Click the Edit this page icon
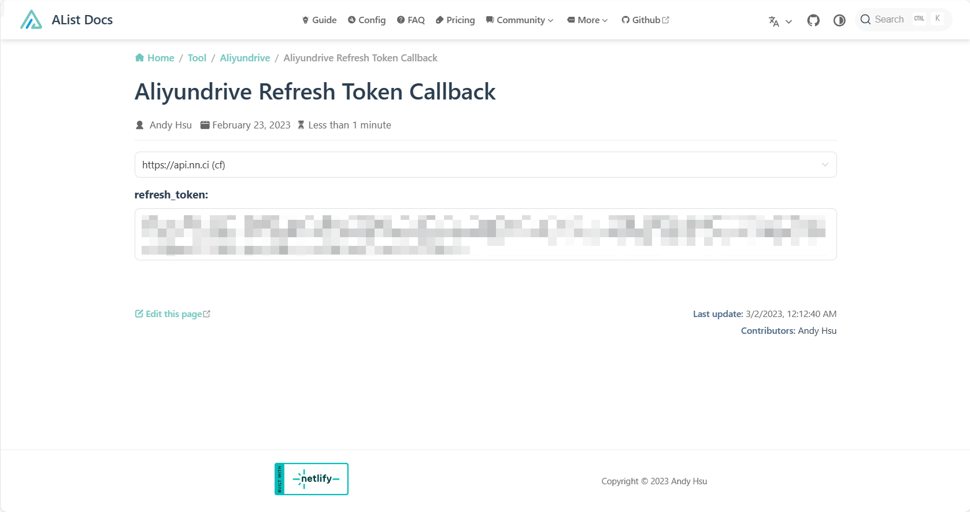 [139, 314]
